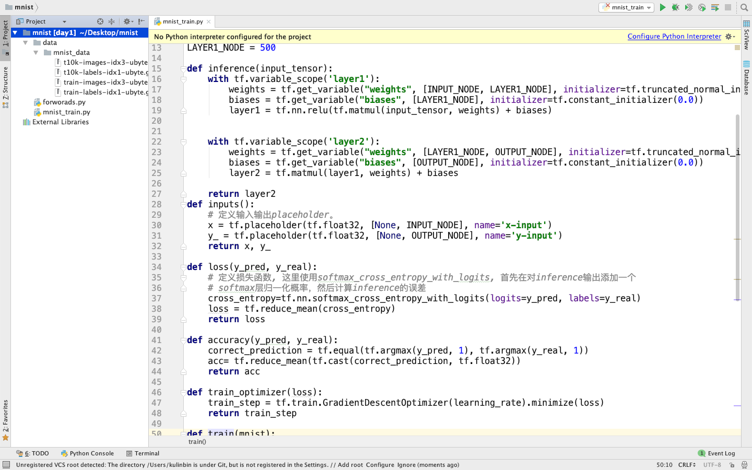Image resolution: width=752 pixels, height=470 pixels.
Task: Fold the layer1 with-block at line 16
Action: (184, 79)
